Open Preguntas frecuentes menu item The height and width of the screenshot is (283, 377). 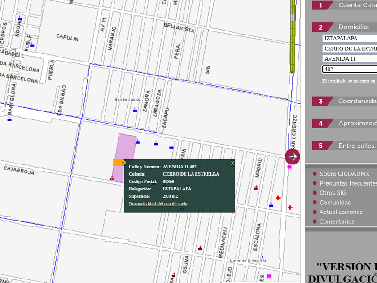(x=348, y=183)
